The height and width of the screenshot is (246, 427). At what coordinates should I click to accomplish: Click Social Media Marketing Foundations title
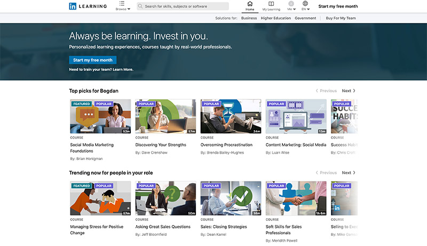click(92, 148)
